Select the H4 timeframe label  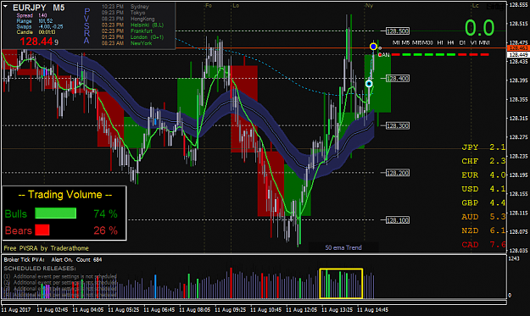(450, 43)
